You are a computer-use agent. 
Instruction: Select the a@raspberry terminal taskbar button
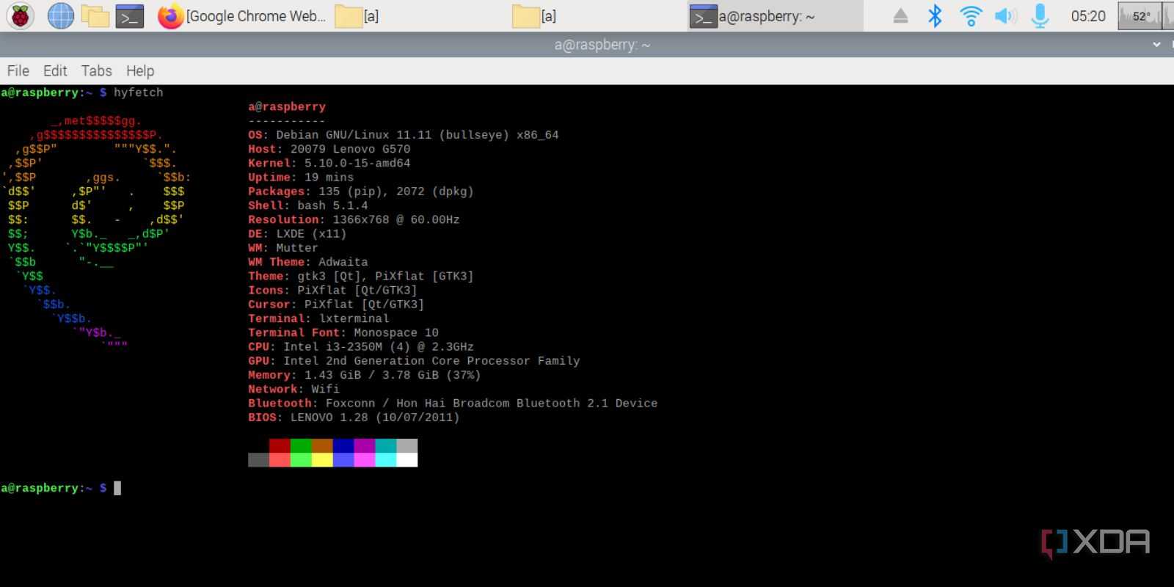coord(774,16)
